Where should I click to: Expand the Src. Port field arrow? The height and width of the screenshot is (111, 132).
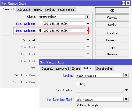point(88,47)
